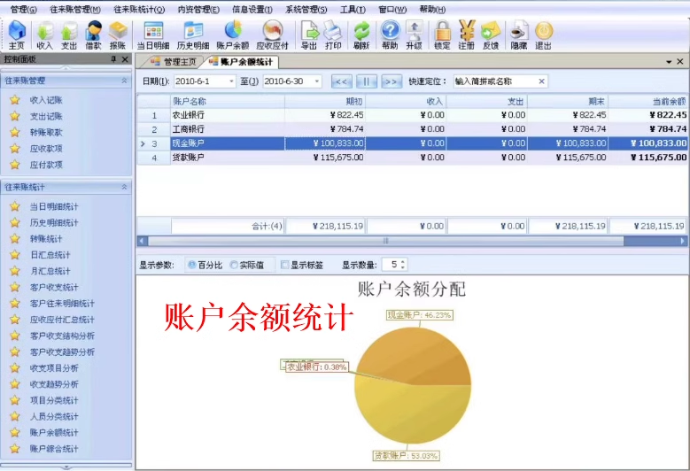This screenshot has width=690, height=471.
Task: Open the 帮助(H) menu
Action: coord(432,9)
